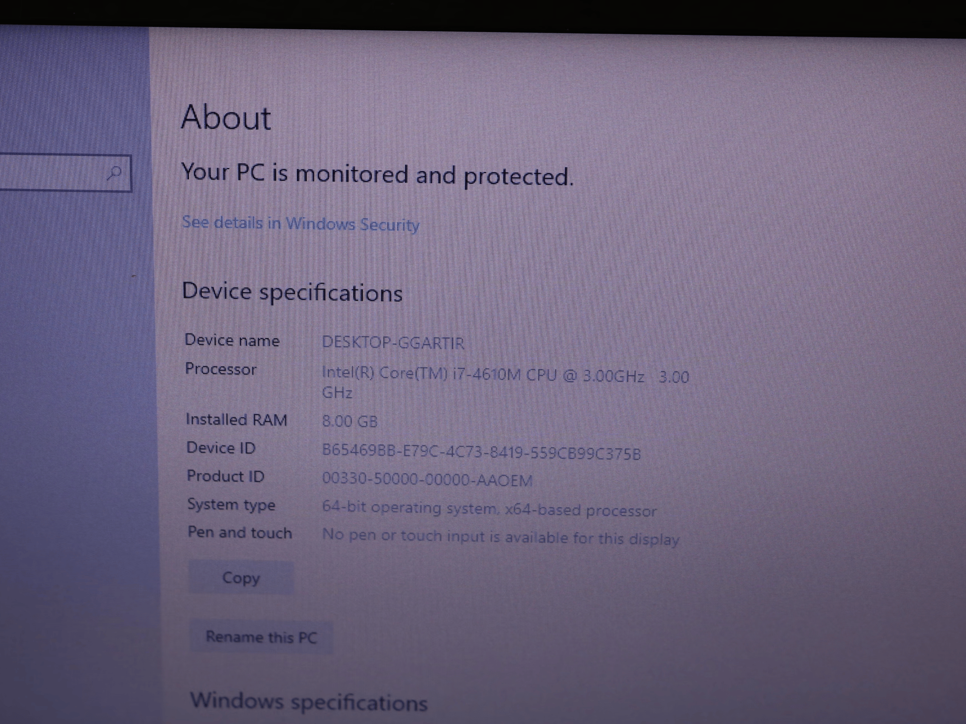The width and height of the screenshot is (966, 724).
Task: Click the Processor row label
Action: pyautogui.click(x=222, y=370)
